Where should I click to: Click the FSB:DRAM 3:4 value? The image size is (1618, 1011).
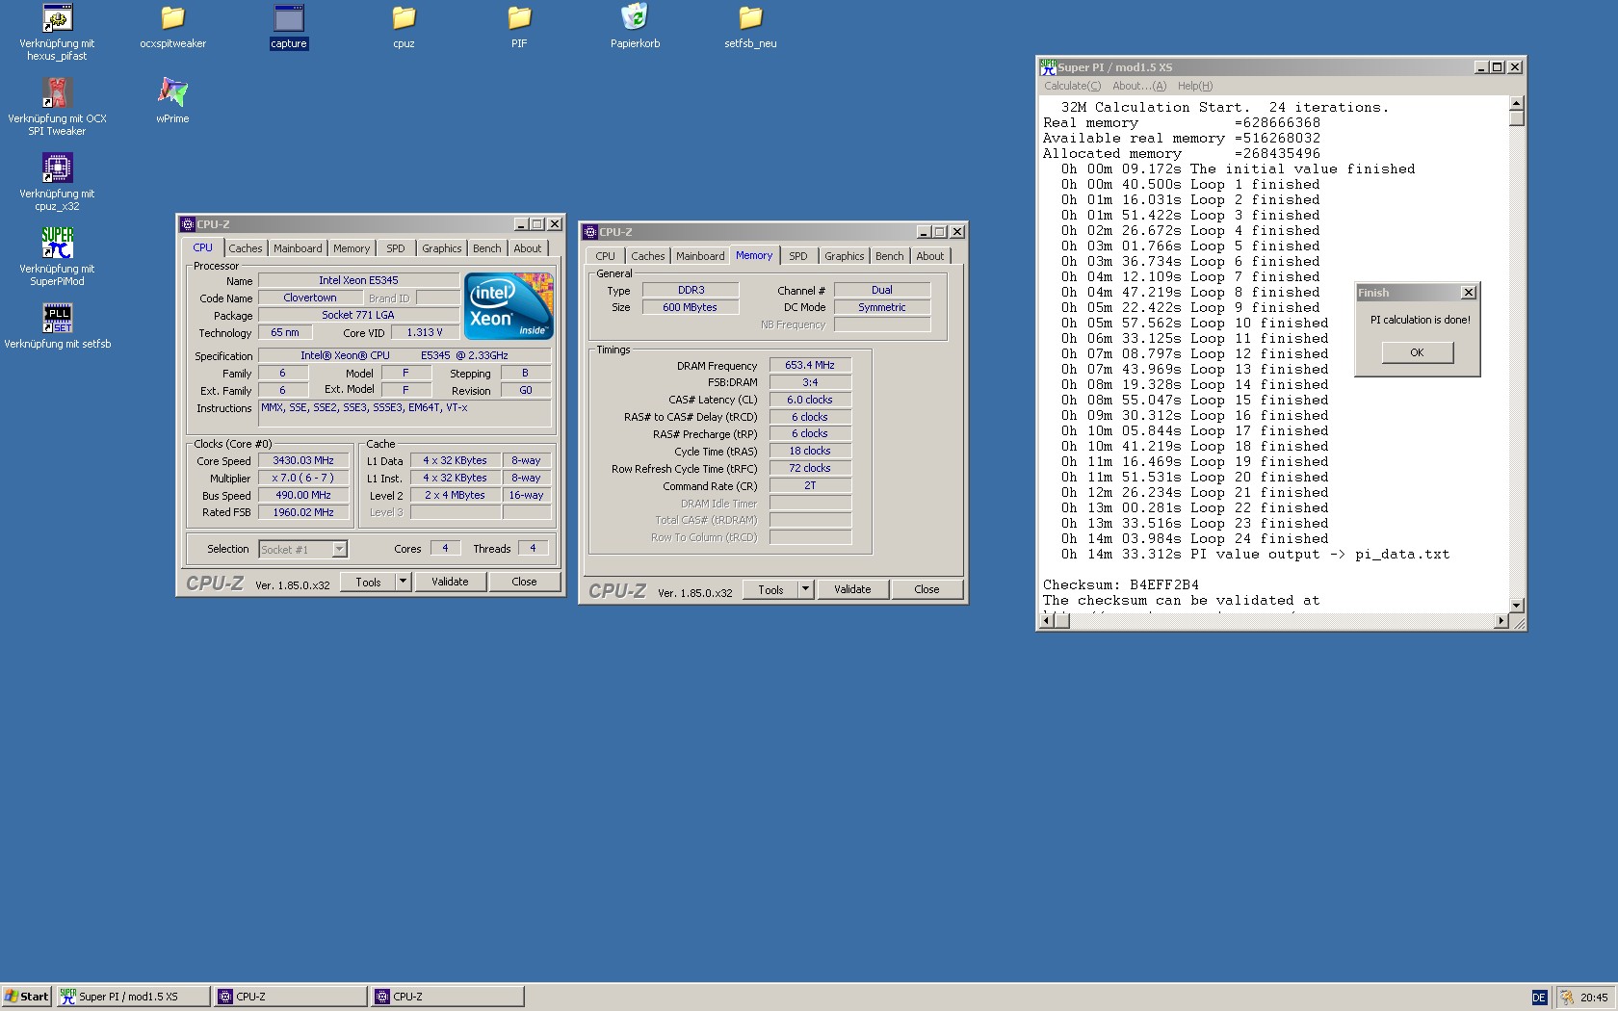[x=810, y=382]
